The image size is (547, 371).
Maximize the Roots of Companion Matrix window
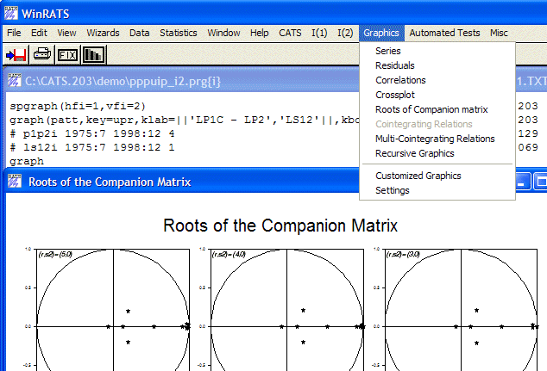coord(540,182)
